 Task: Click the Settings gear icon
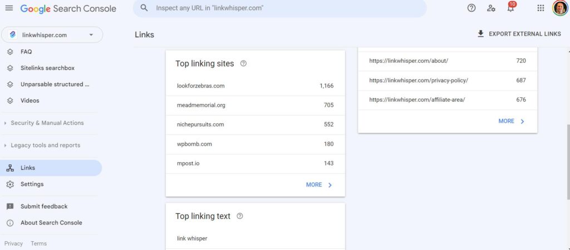tap(10, 184)
